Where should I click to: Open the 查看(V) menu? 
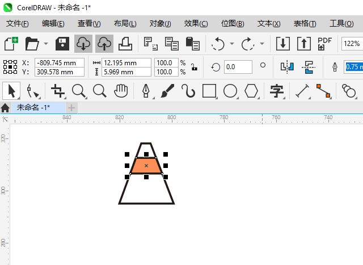click(x=89, y=24)
